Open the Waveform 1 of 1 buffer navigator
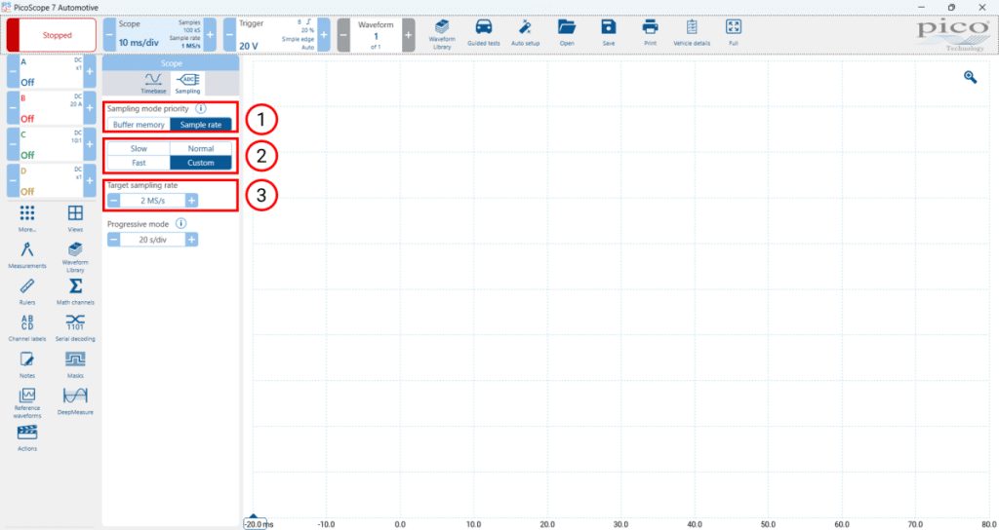 coord(376,35)
